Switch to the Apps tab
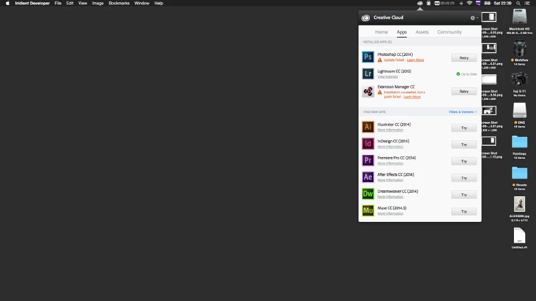 (x=401, y=32)
